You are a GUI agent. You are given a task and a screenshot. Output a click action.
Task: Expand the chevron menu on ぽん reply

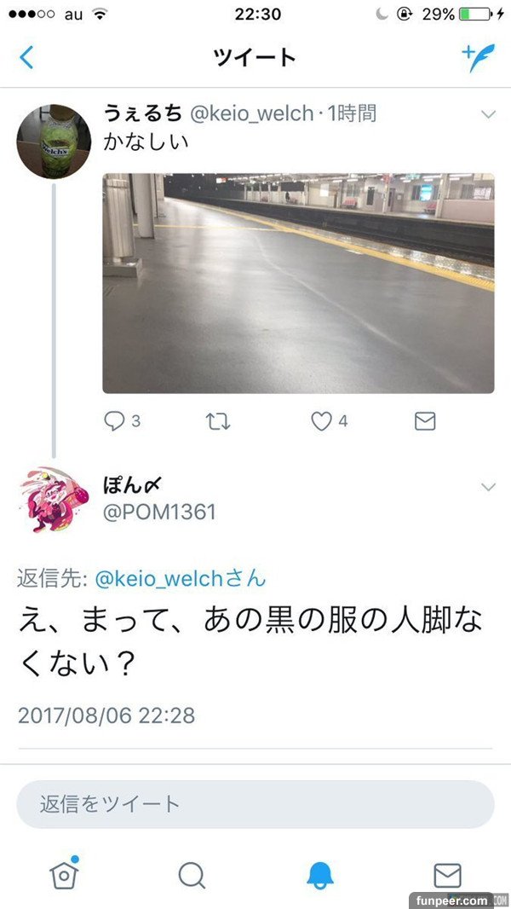click(x=488, y=487)
